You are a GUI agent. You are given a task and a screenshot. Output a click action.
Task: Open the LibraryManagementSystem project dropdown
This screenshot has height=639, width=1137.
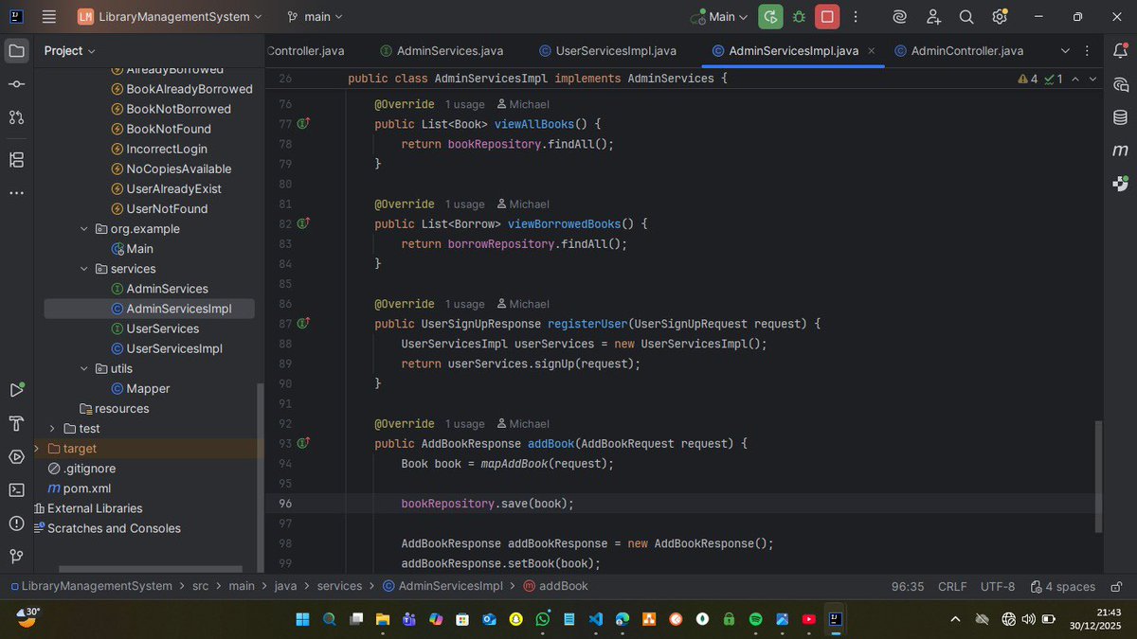[x=171, y=16]
